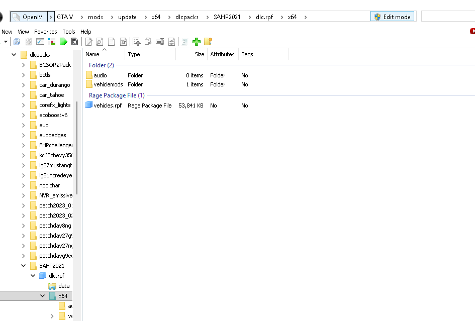475x321 pixels.
Task: Expand the car_durango tree node
Action: click(23, 85)
